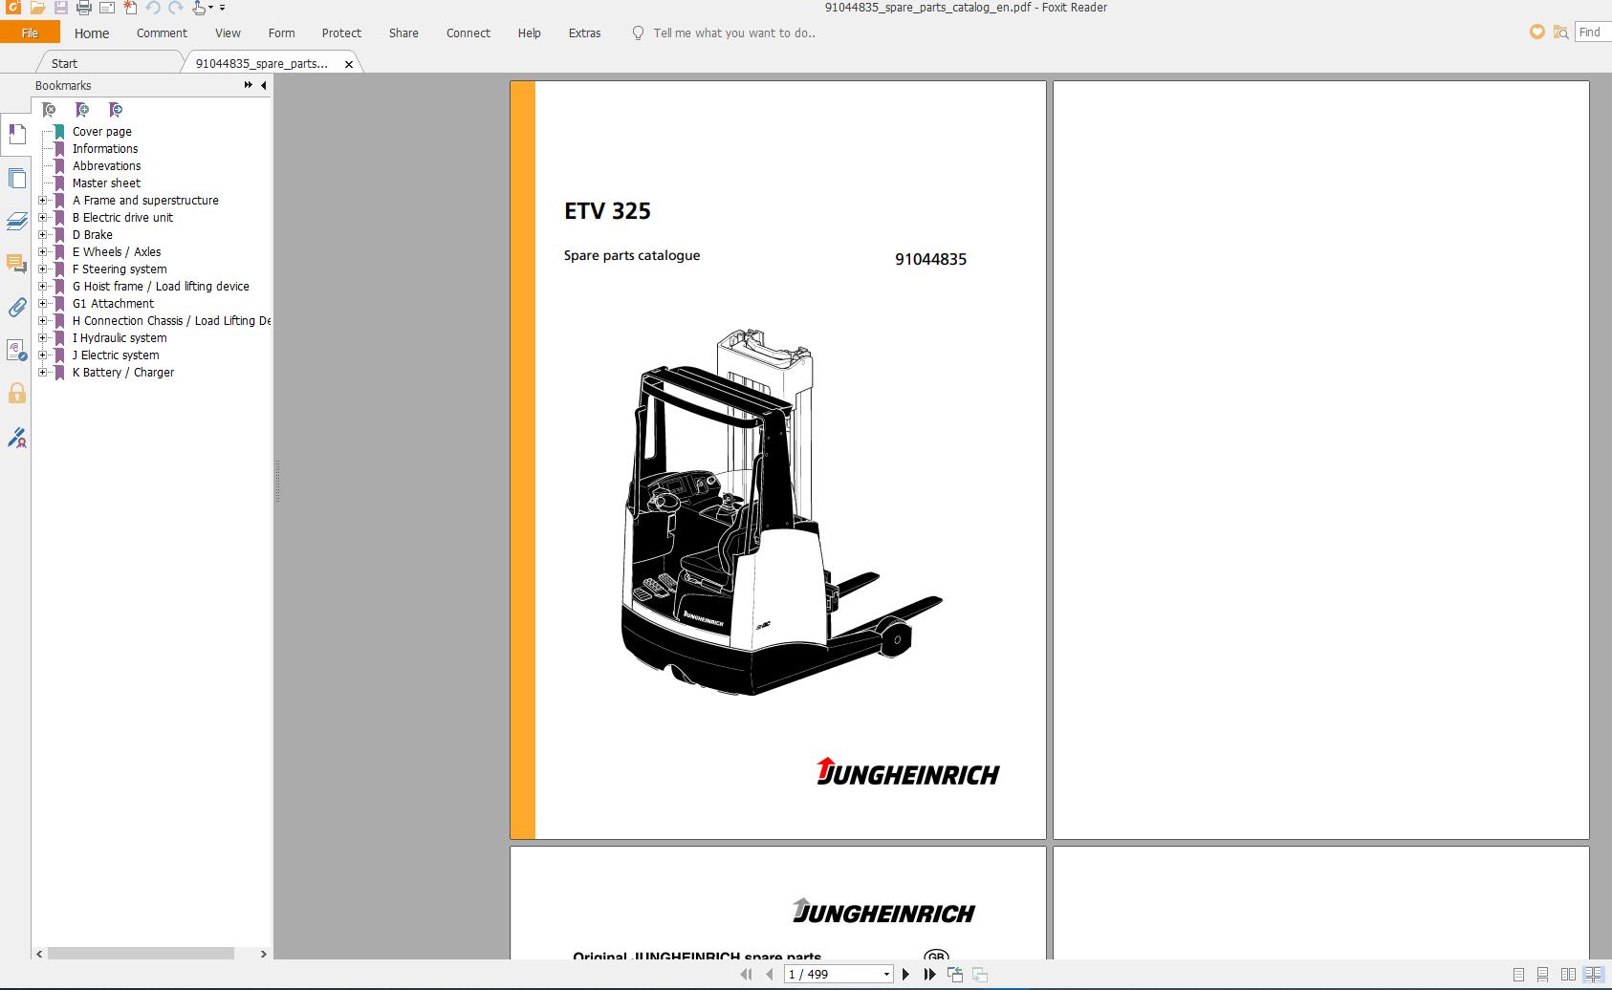Switch to single page view mode
1612x990 pixels.
(x=1519, y=975)
